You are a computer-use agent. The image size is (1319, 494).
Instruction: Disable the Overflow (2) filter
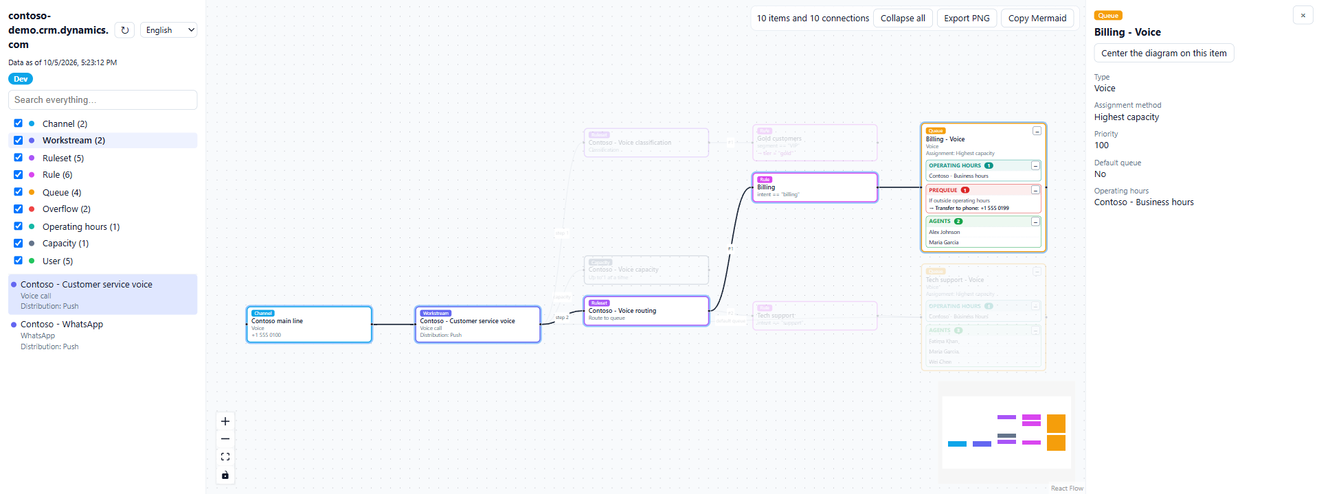[x=19, y=209]
